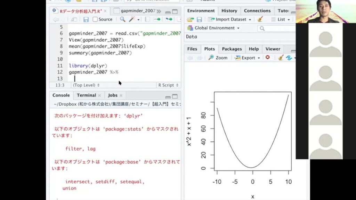Run the current line with green arrow

click(x=157, y=19)
